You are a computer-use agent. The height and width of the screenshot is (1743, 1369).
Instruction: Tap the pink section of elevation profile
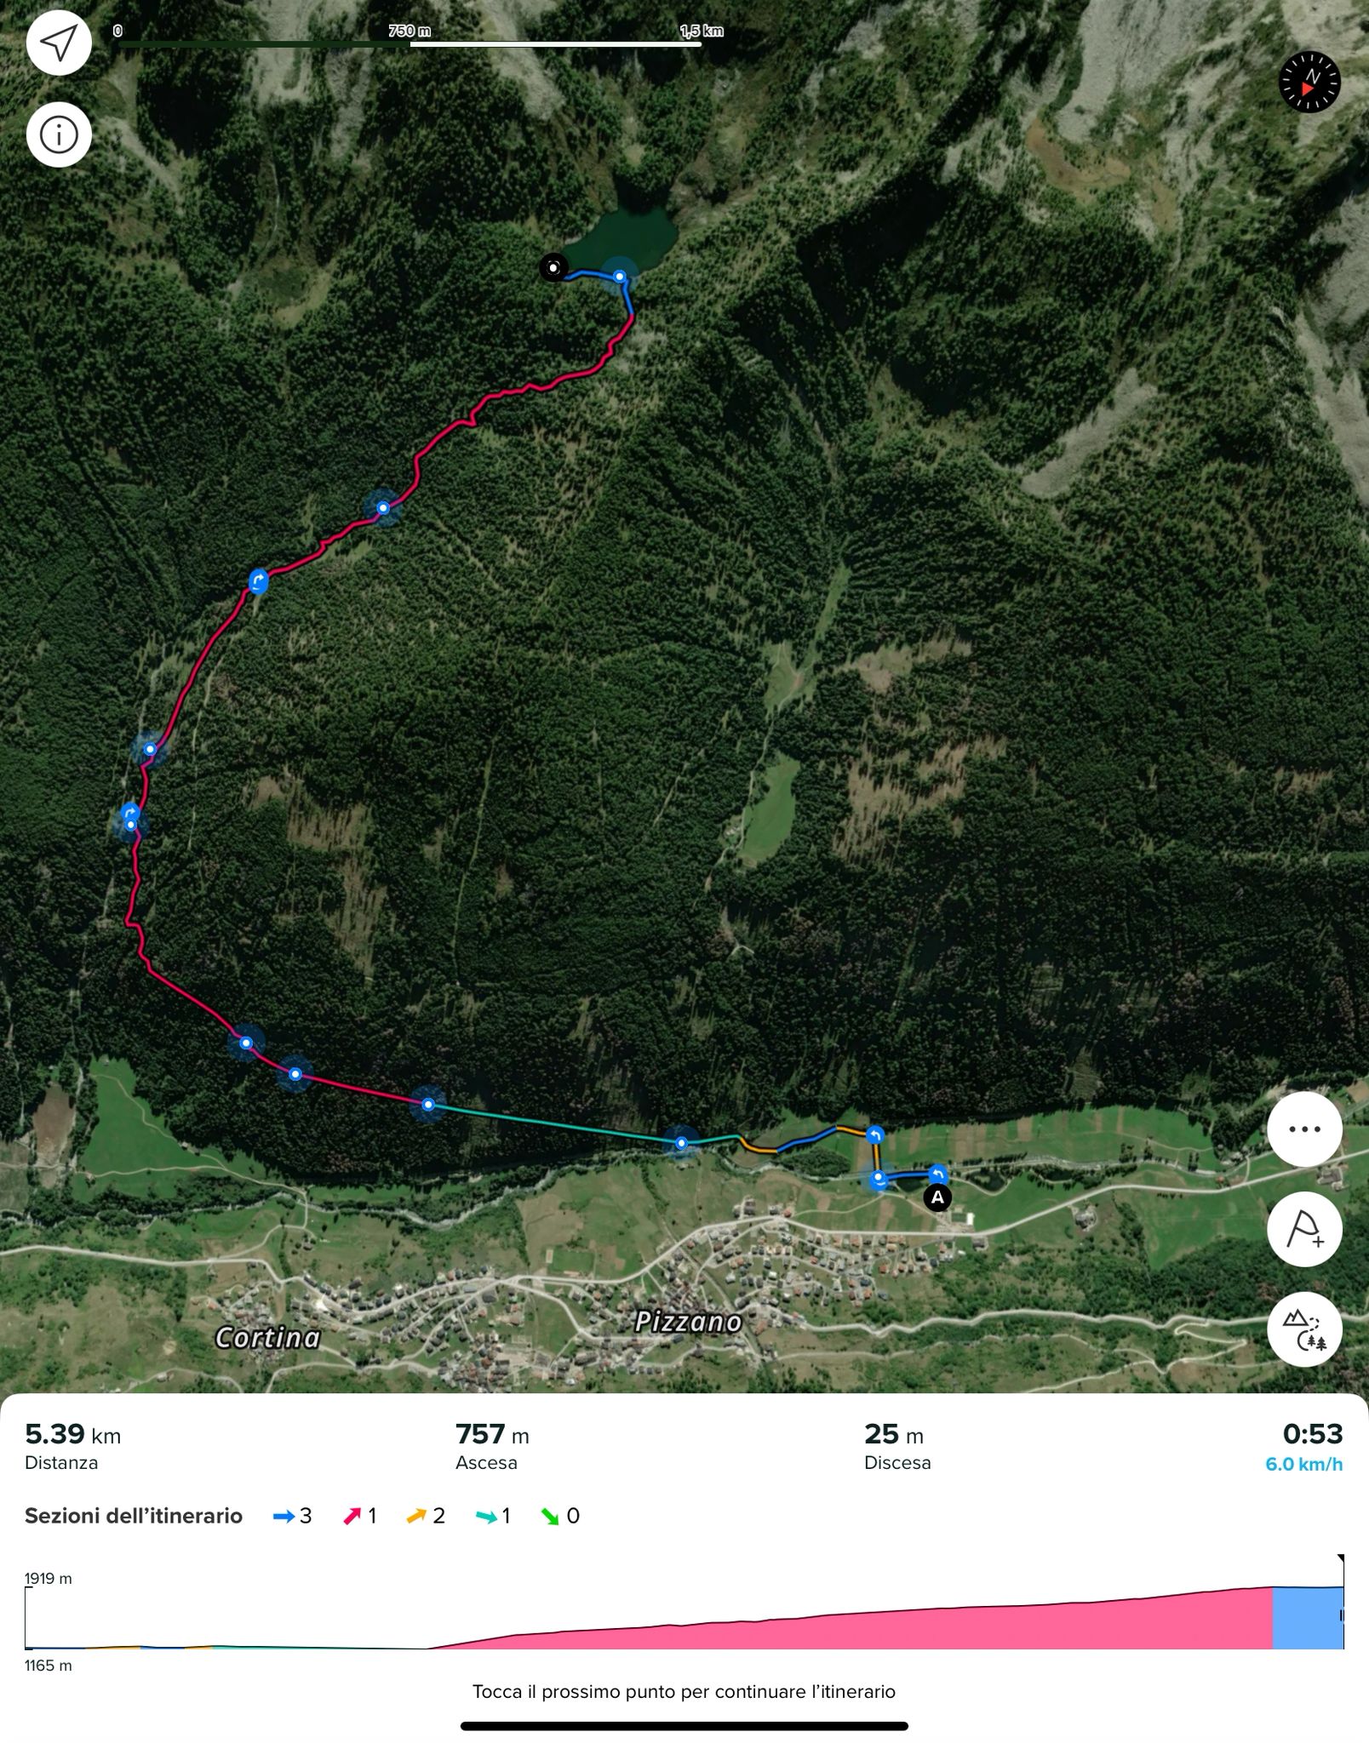[851, 1627]
